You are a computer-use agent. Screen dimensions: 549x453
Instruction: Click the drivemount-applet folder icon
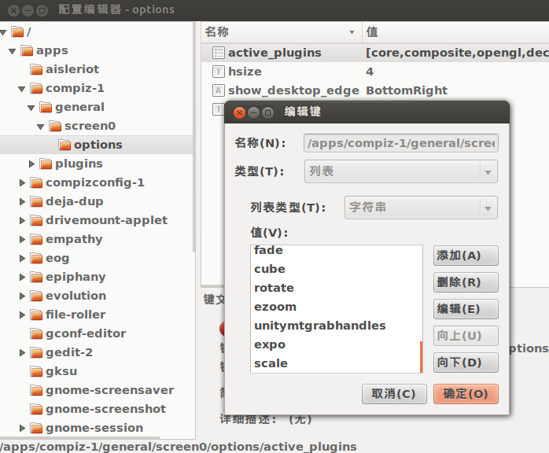click(36, 220)
